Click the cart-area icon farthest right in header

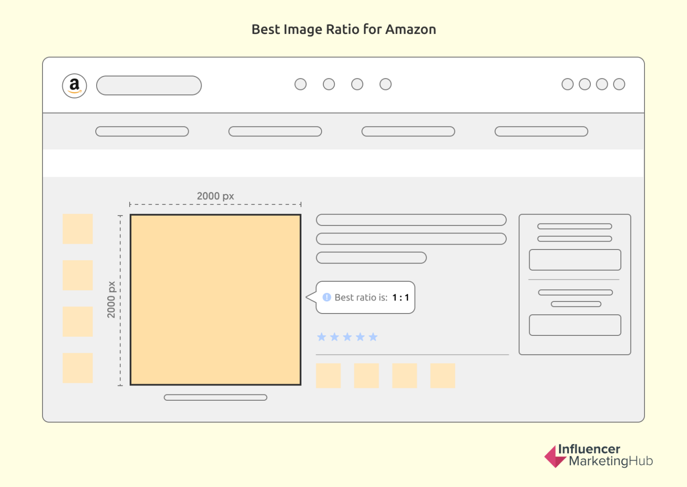(619, 84)
